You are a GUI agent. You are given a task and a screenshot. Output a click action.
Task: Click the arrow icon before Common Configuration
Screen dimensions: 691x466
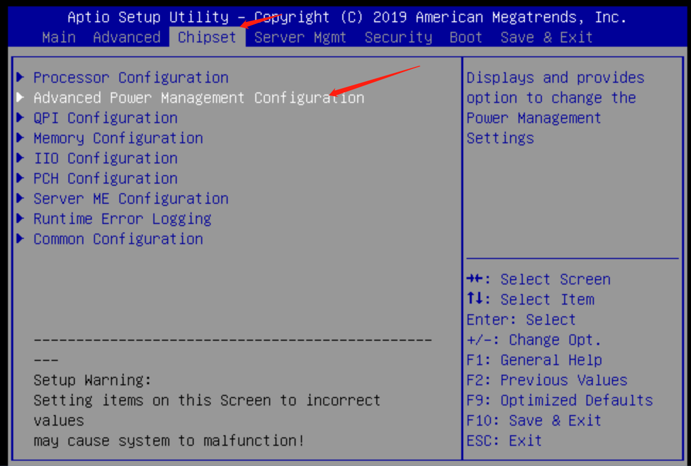coord(21,239)
